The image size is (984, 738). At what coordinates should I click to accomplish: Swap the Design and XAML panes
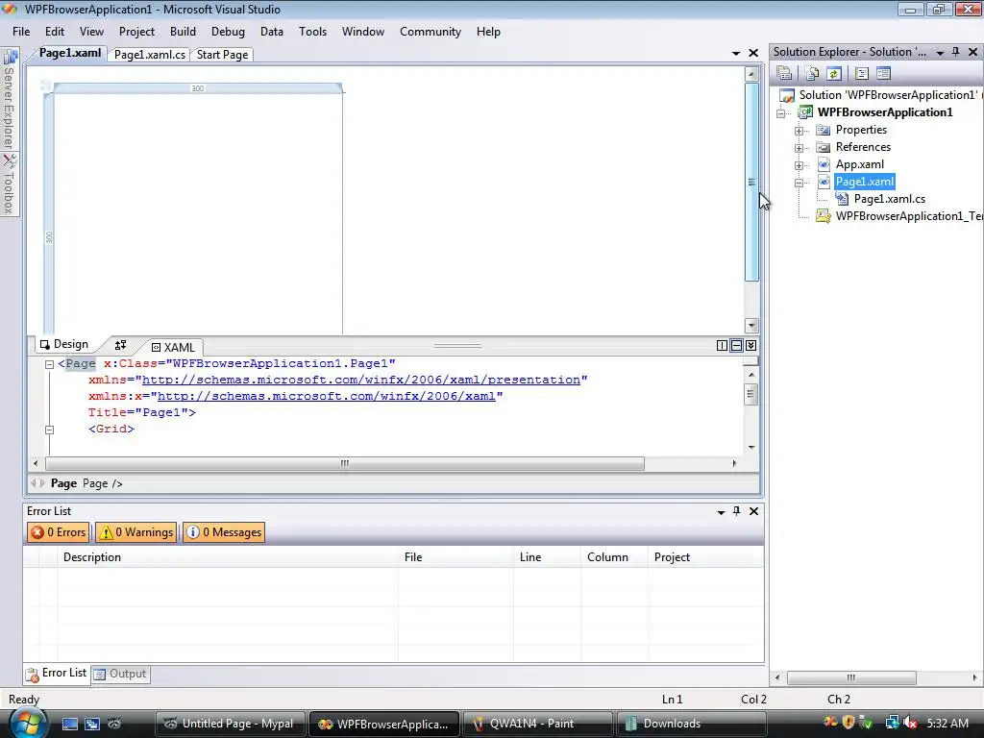pyautogui.click(x=120, y=345)
